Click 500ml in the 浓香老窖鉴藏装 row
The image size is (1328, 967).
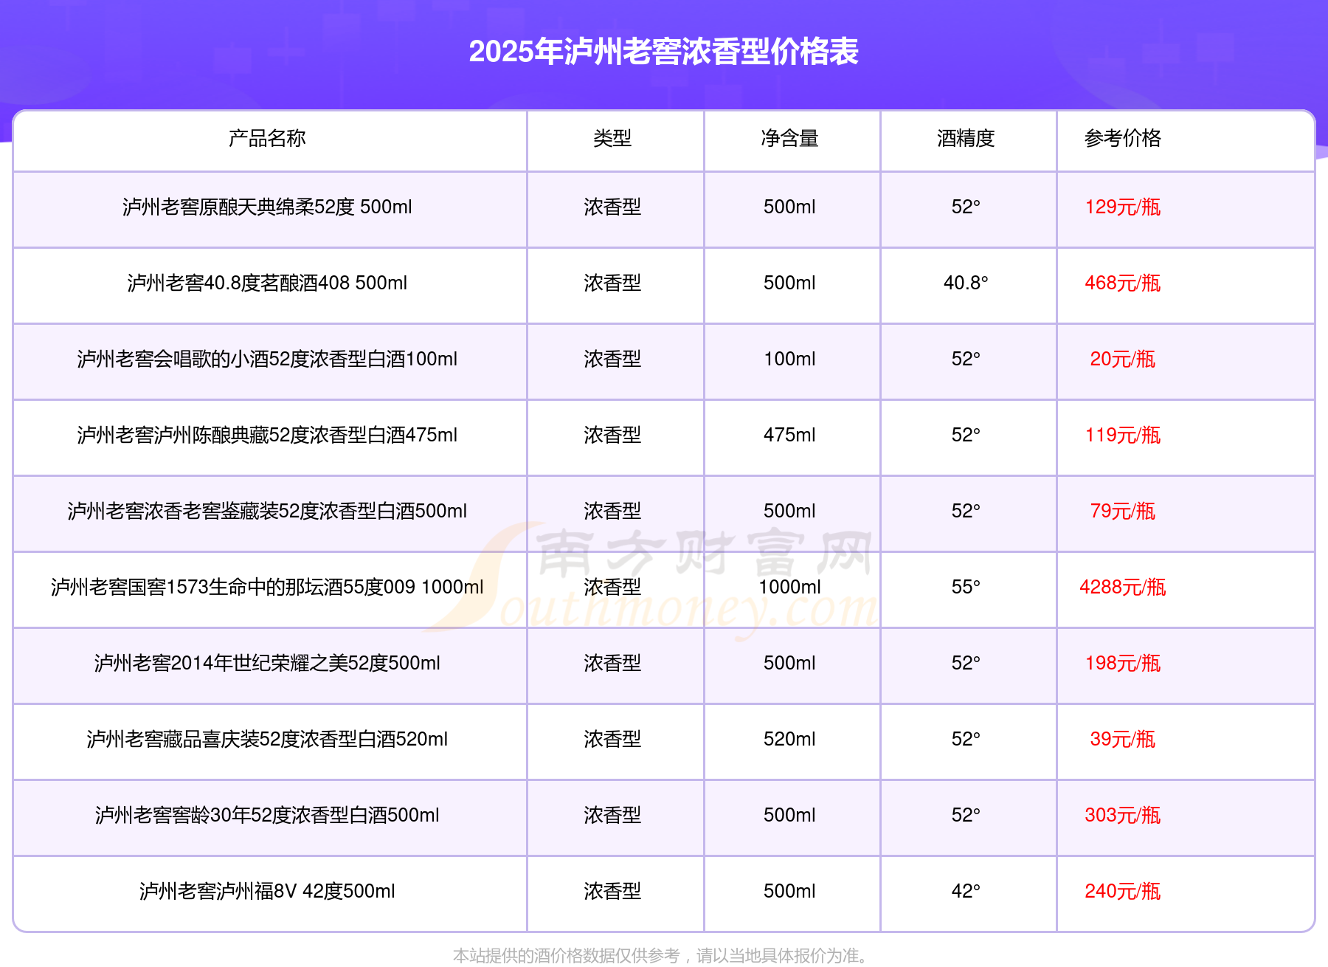click(x=789, y=511)
